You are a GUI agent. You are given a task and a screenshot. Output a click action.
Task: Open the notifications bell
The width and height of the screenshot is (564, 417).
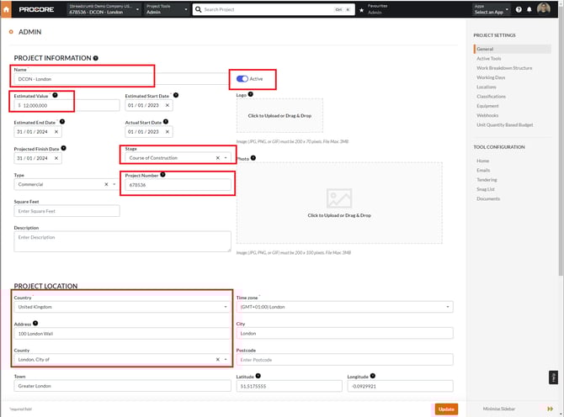point(529,10)
